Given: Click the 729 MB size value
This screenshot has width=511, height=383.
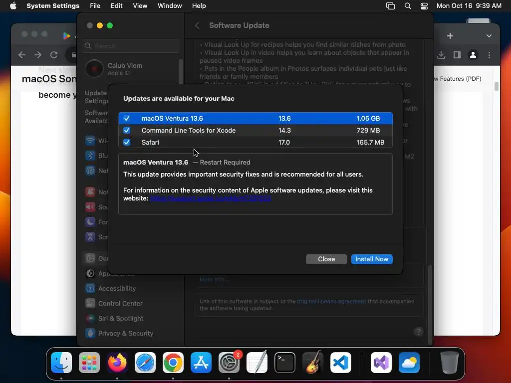Looking at the screenshot, I should pos(368,130).
